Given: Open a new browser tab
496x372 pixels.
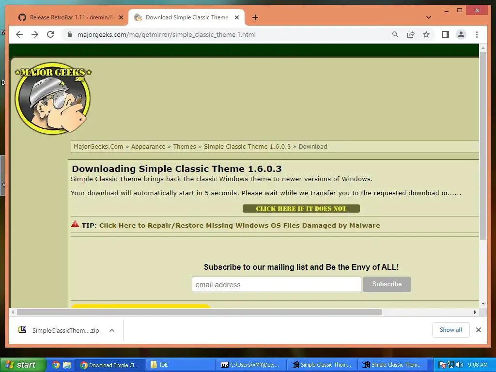Looking at the screenshot, I should 255,17.
